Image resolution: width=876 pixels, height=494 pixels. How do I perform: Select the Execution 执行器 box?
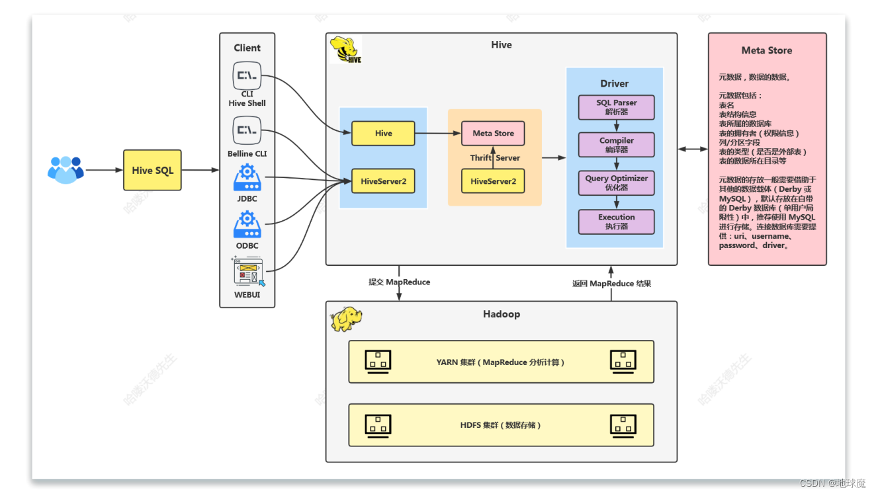pos(617,222)
